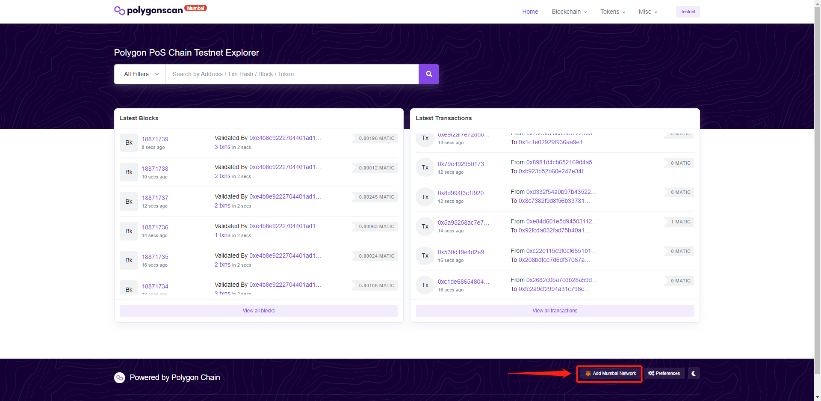
Task: Click Bk icon for block 18871738
Action: coord(129,172)
